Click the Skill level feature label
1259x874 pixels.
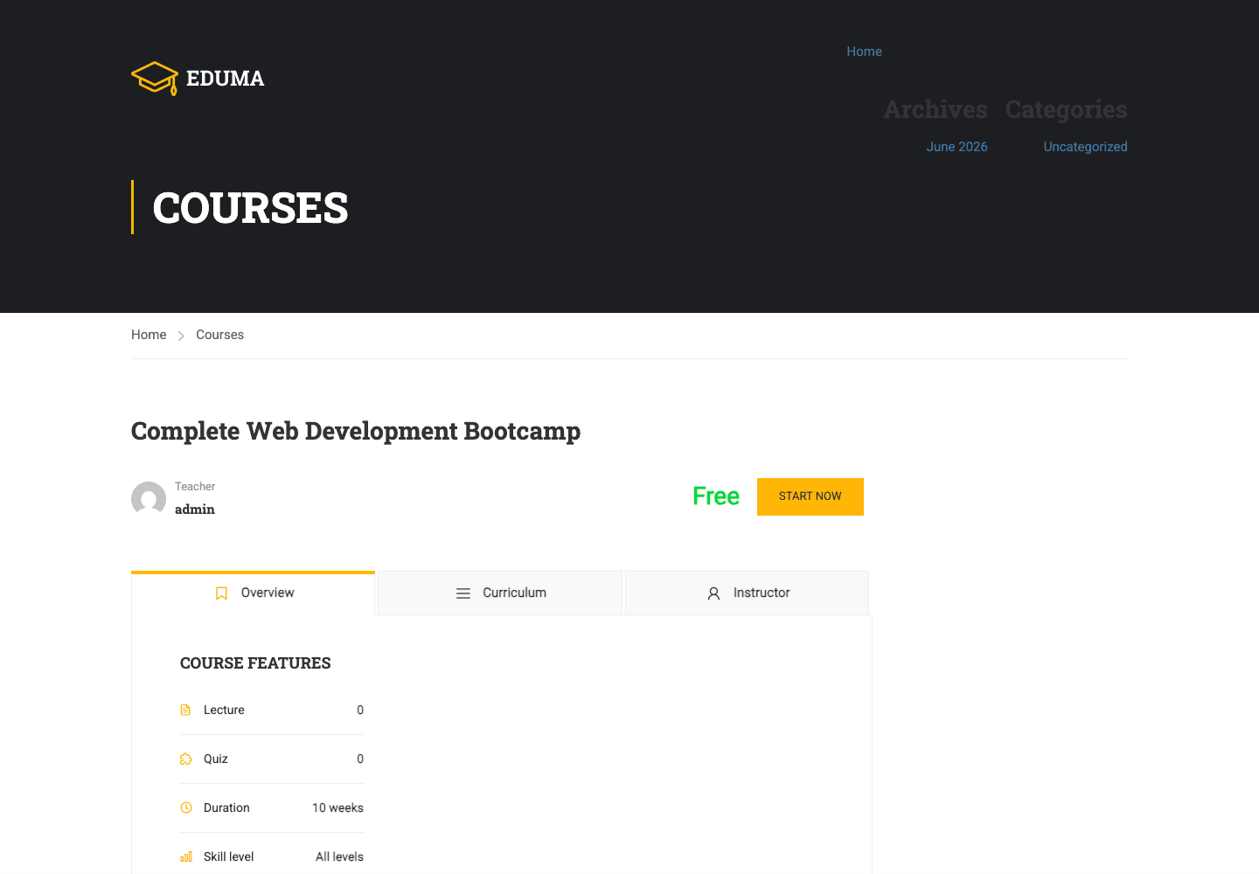[x=228, y=857]
